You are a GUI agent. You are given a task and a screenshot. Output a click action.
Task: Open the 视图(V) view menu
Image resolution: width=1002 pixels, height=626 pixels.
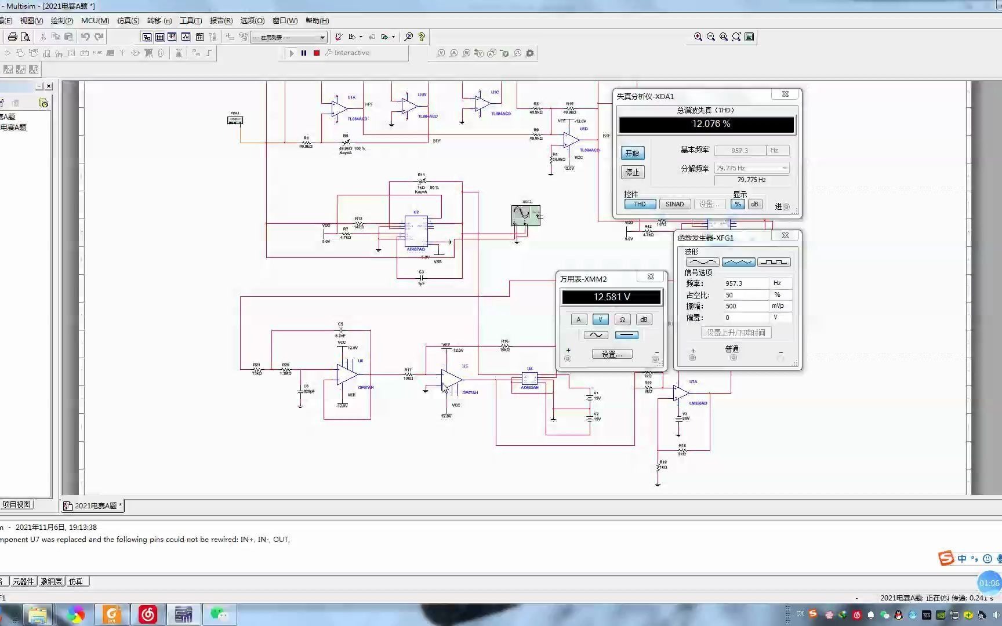click(31, 20)
